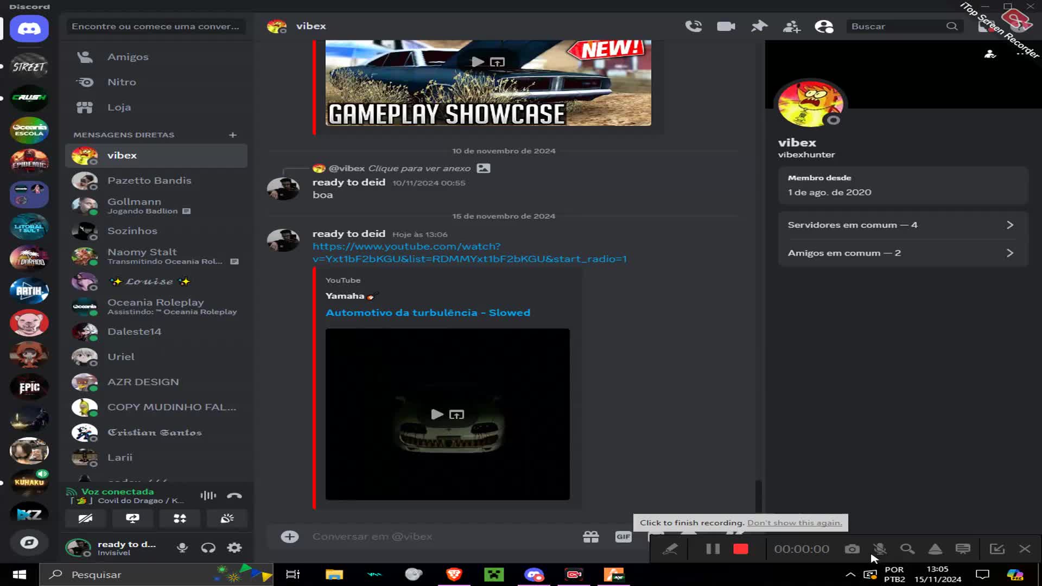
Task: Open the KUHAKU server
Action: coord(29,482)
